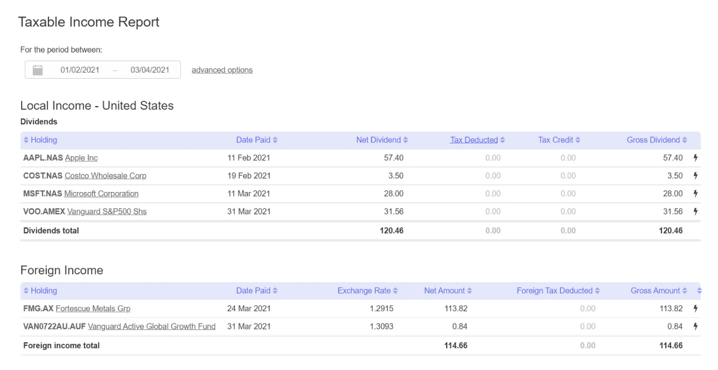The height and width of the screenshot is (370, 718).
Task: Click start date 01/02/2021 field
Action: click(80, 70)
